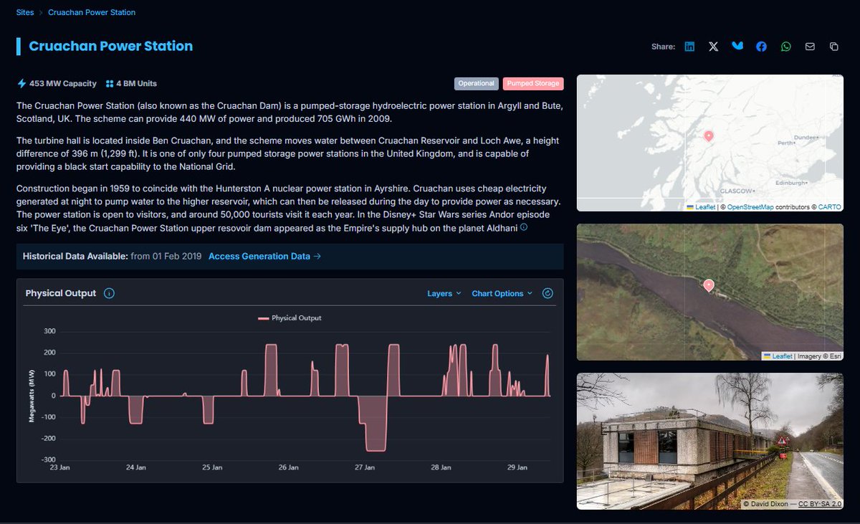Share page via WhatsApp
The height and width of the screenshot is (524, 860).
786,47
